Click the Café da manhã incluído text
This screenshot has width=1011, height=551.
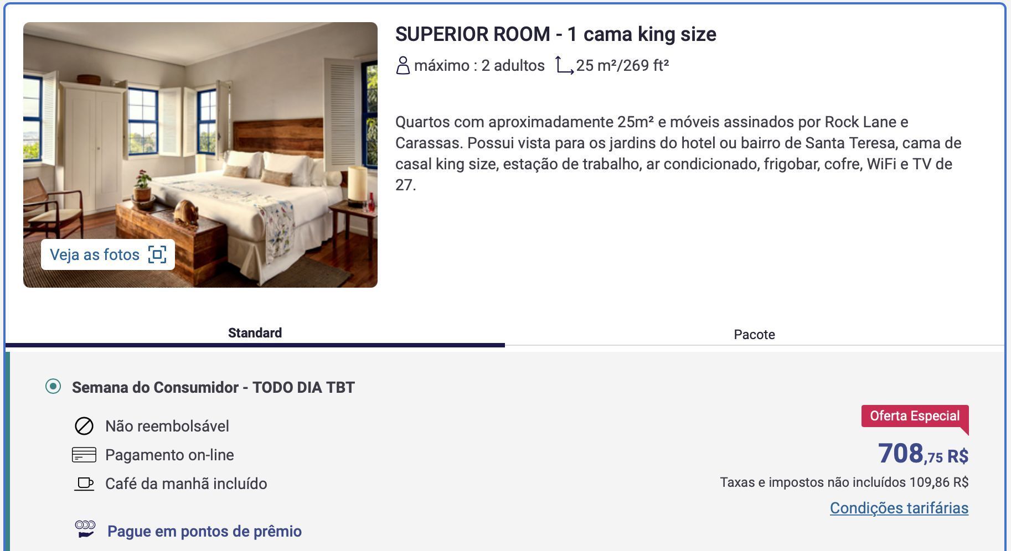[x=186, y=484]
